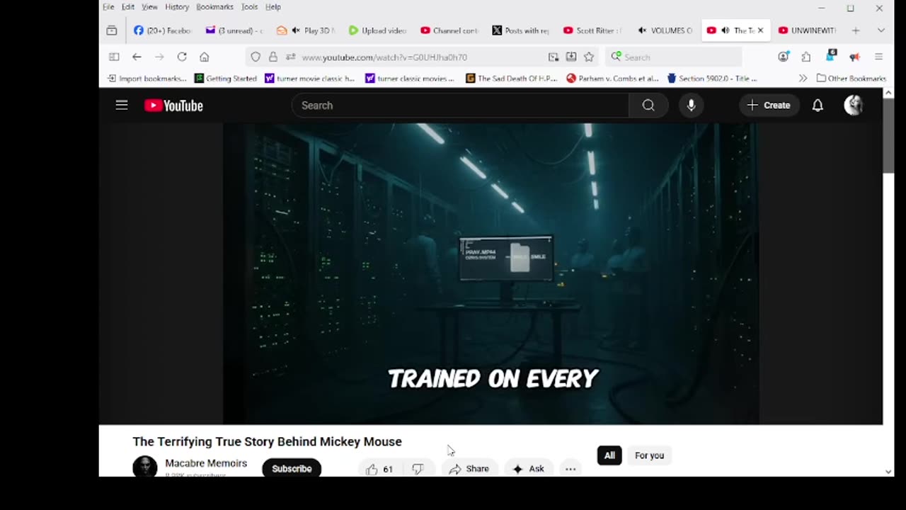Click the blue extension icon with badge
This screenshot has height=510, width=906.
[831, 56]
